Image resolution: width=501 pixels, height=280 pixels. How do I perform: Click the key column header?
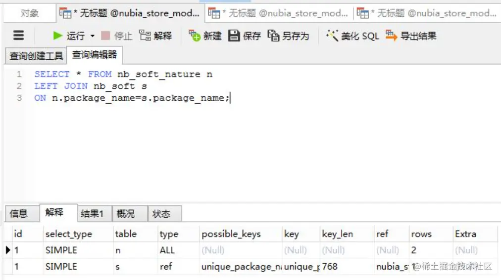(x=301, y=234)
